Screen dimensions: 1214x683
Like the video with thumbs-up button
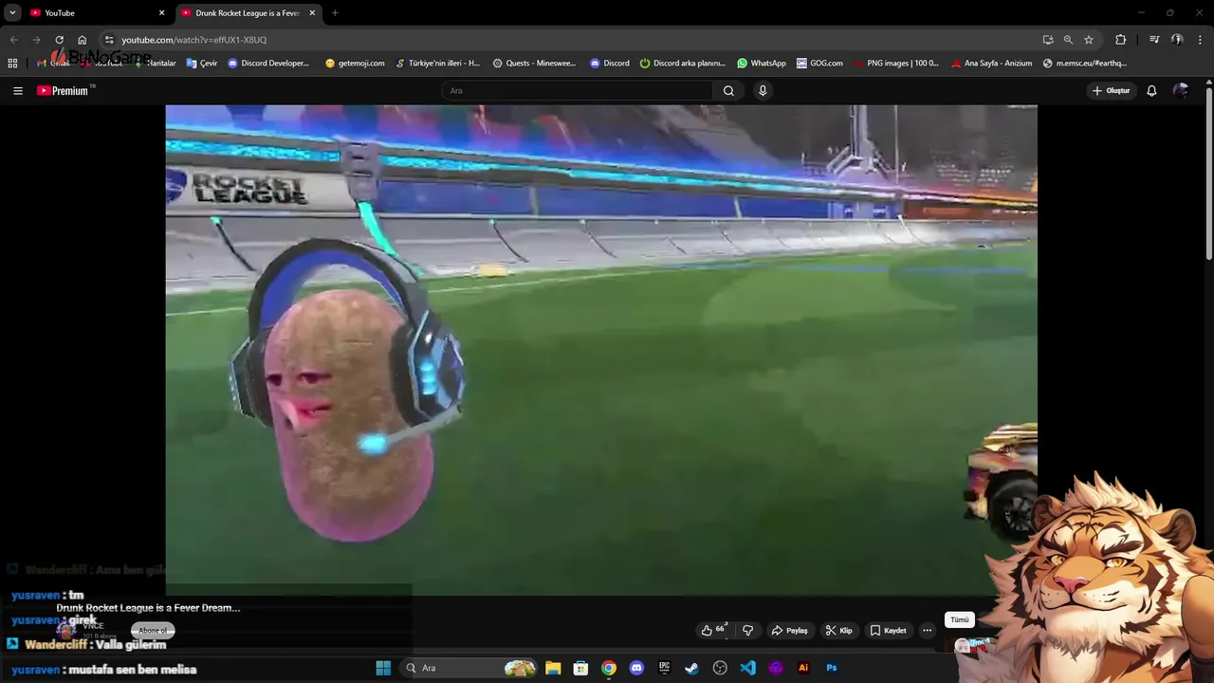coord(713,630)
